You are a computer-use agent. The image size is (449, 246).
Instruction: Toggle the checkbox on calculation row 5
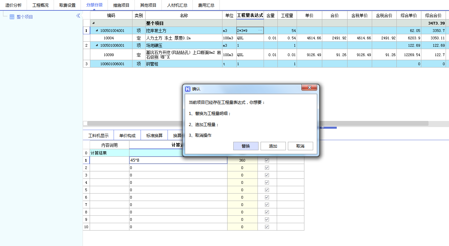click(x=266, y=190)
